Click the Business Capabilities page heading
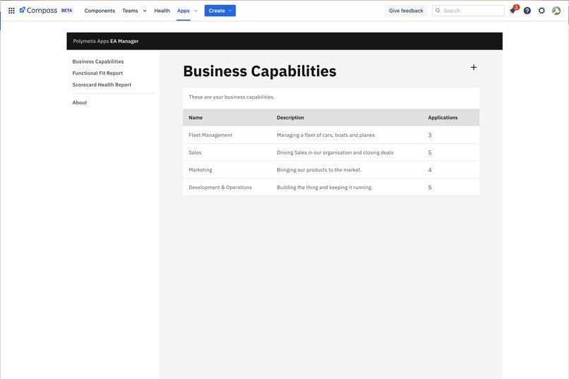Screen dimensions: 569x379 (260, 71)
